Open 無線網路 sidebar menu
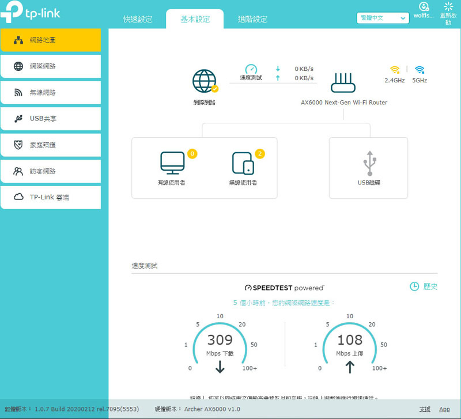The height and width of the screenshot is (419, 461). click(51, 92)
